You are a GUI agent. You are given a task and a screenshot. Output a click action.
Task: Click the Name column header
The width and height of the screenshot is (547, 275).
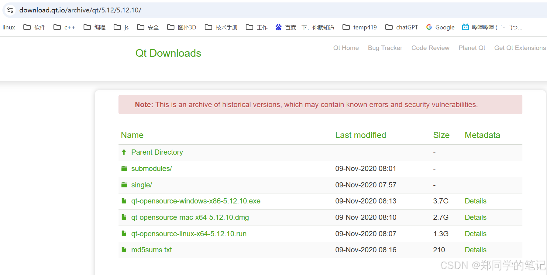click(x=132, y=135)
